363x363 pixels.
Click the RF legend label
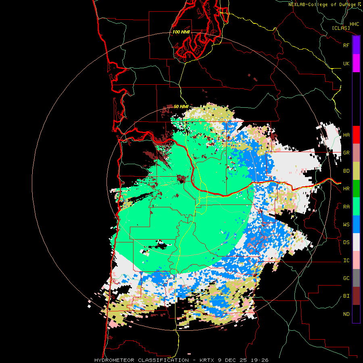(346, 45)
